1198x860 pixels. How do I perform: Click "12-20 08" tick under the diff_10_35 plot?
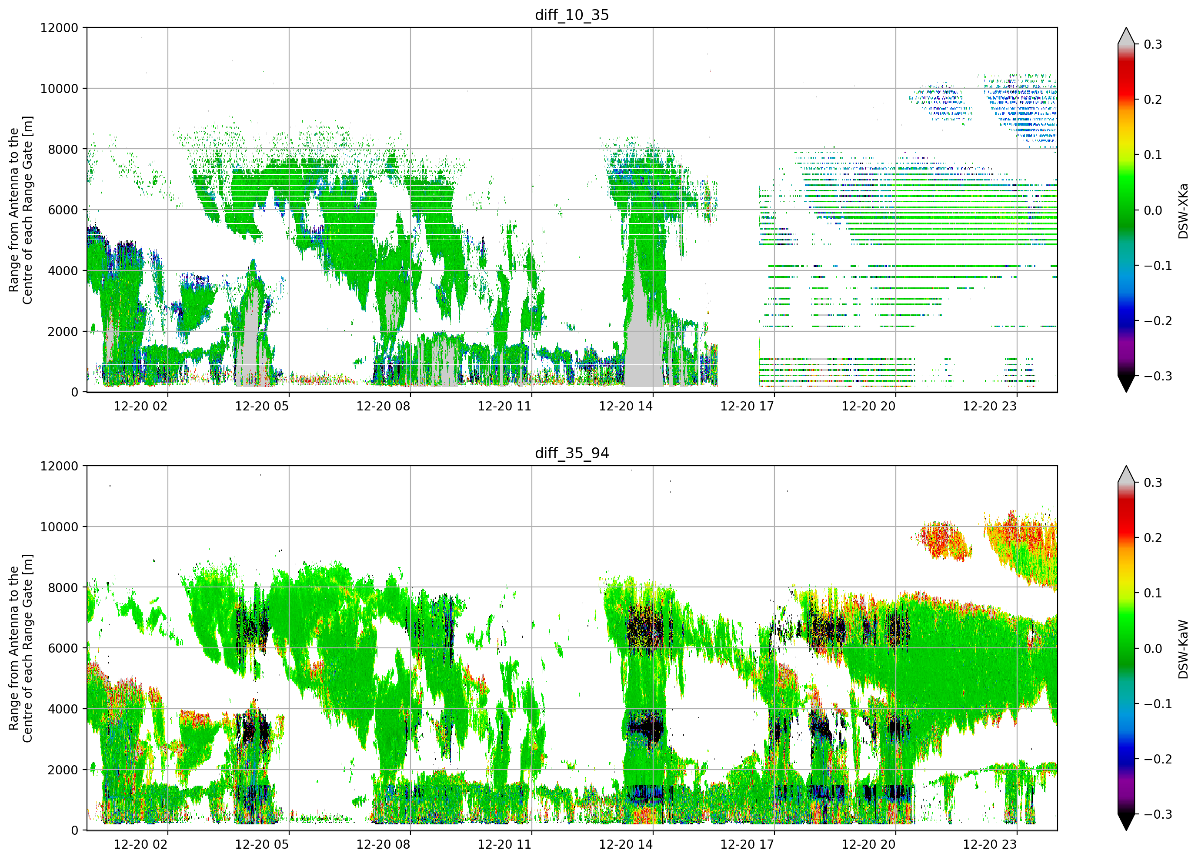point(384,406)
